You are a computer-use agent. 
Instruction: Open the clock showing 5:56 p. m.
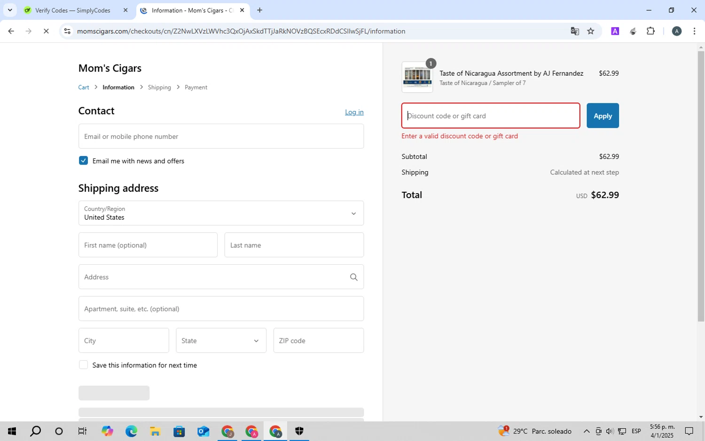point(662,431)
